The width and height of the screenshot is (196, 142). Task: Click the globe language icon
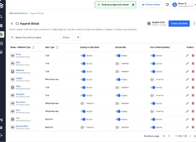coord(149,23)
